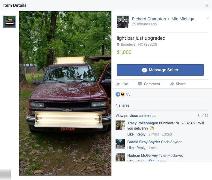
Task: Close the Item Details dialog
Action: coord(207,5)
